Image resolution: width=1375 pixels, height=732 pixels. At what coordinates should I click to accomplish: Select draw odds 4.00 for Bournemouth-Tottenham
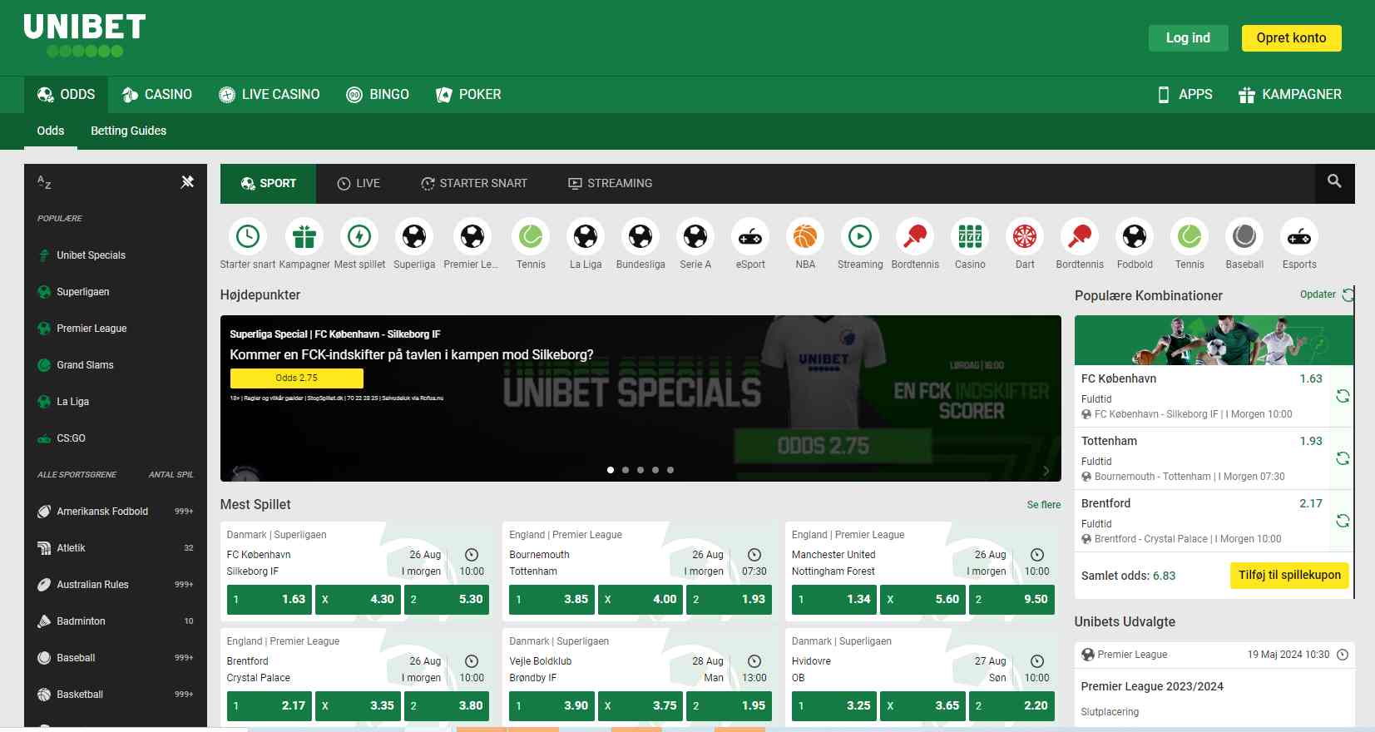[x=641, y=599]
